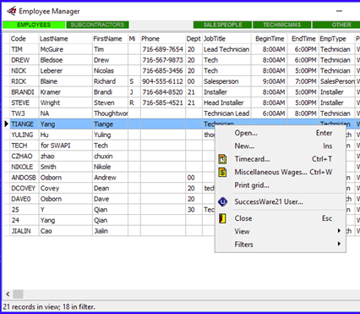Expand the View submenu arrow

(339, 231)
